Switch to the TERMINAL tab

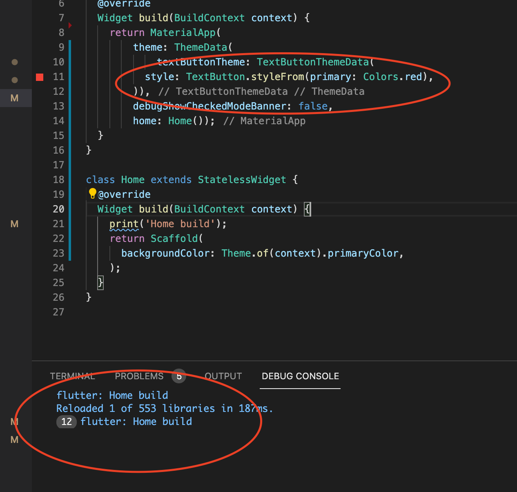72,376
